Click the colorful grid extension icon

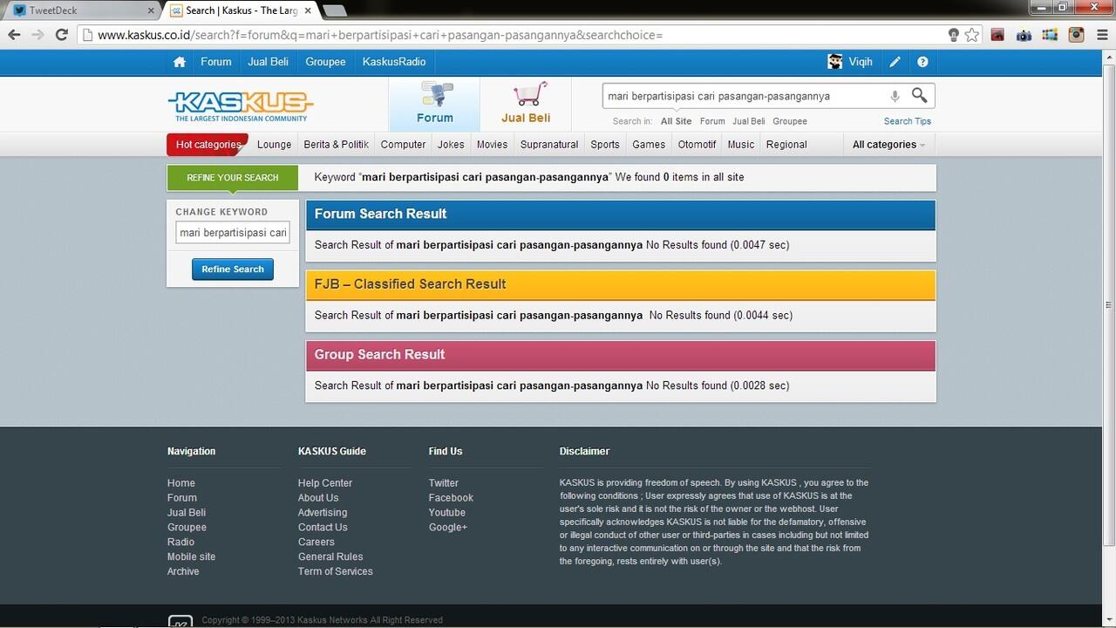coord(1051,36)
